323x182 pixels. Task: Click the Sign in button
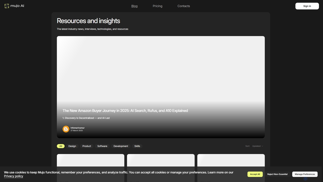coord(307,6)
